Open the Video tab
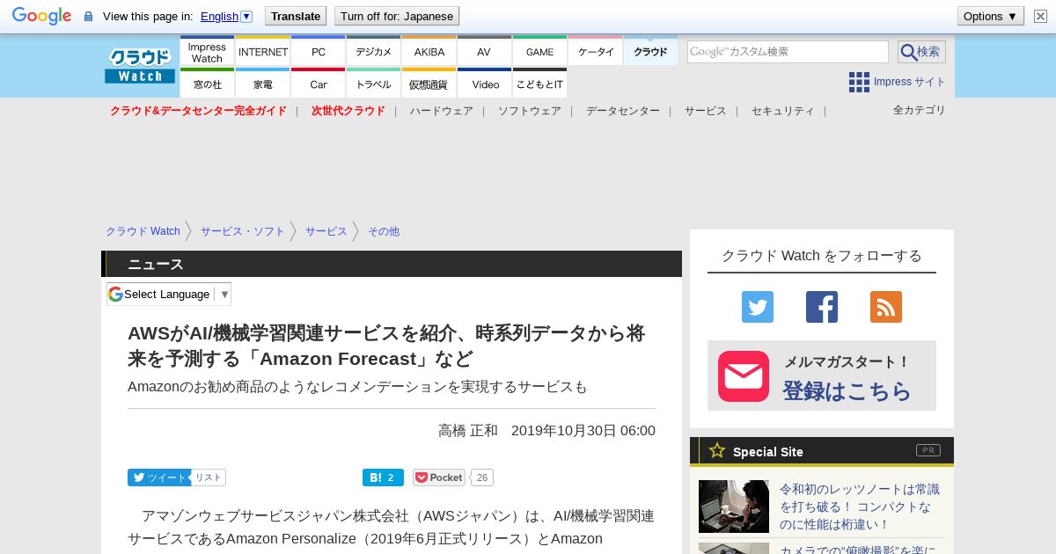 485,84
